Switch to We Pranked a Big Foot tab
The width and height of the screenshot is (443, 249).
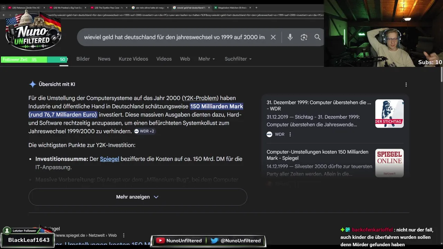tap(67, 8)
